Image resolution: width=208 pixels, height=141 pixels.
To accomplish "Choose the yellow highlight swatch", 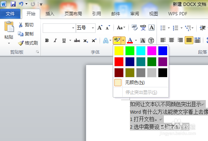I will [119, 51].
